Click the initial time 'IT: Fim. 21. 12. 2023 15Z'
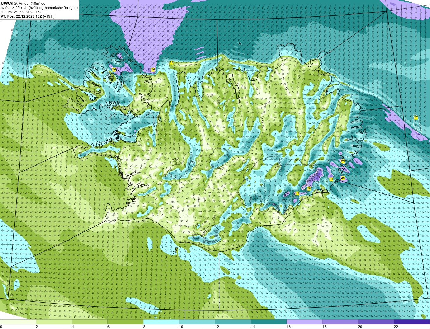This screenshot has height=329, width=430. pos(21,12)
